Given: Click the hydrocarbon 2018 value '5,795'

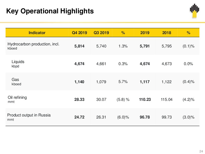Looking at the screenshot, I should (x=167, y=46).
